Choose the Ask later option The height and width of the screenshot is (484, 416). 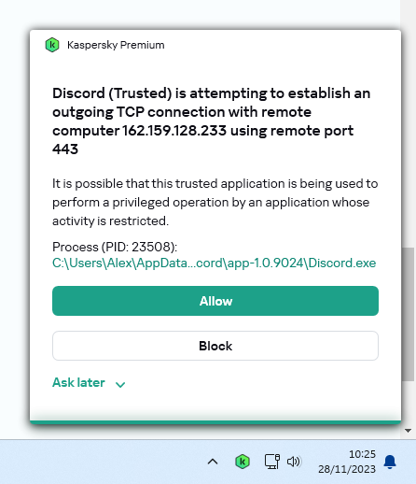[x=78, y=382]
